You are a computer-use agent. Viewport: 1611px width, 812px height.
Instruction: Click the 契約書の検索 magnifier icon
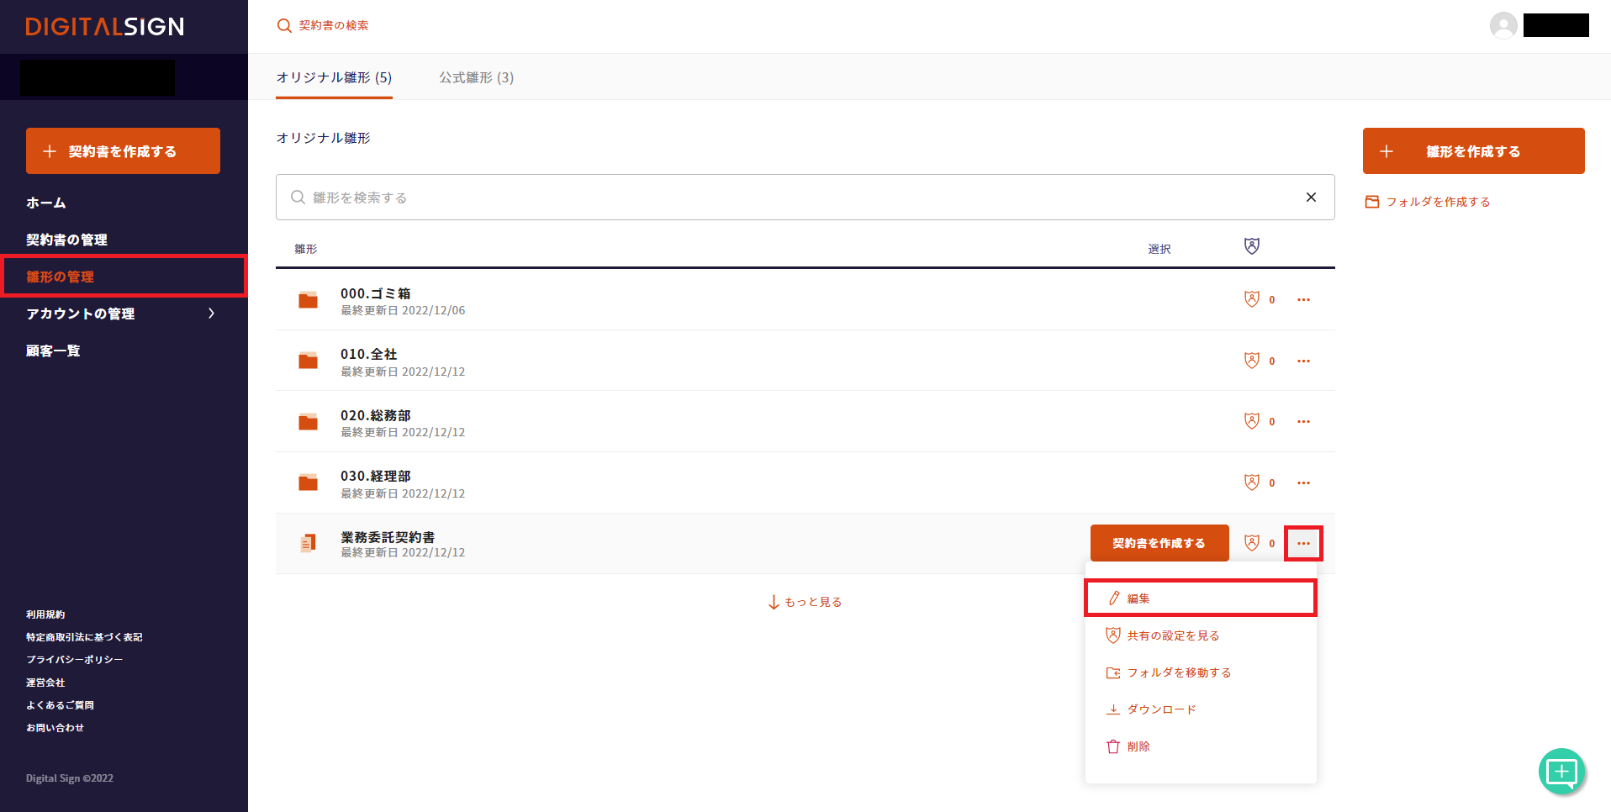pyautogui.click(x=284, y=26)
